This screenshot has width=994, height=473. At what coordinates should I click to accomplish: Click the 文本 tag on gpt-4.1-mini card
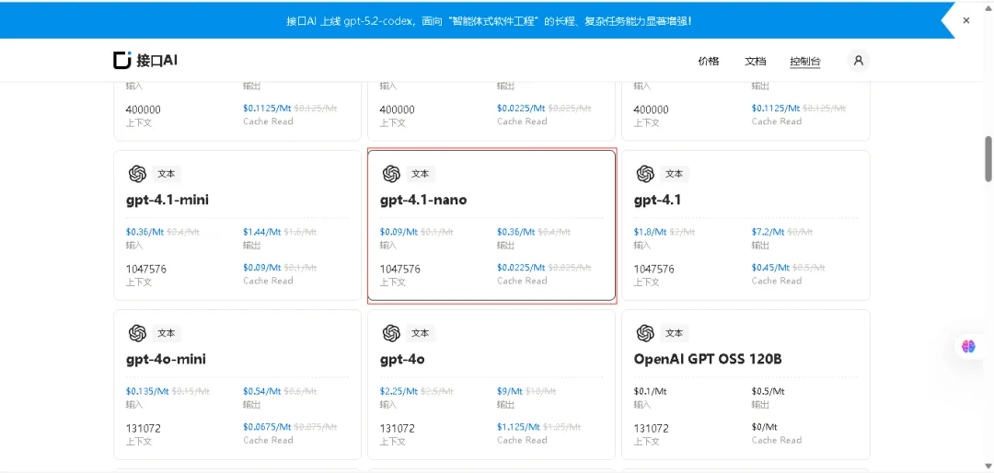pos(167,174)
